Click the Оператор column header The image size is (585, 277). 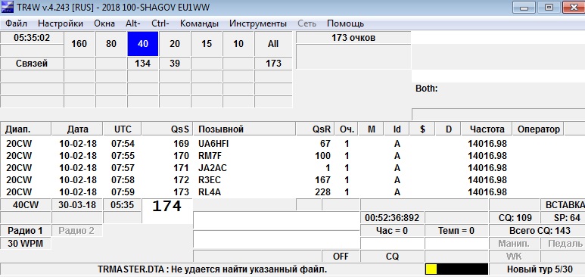pyautogui.click(x=538, y=129)
